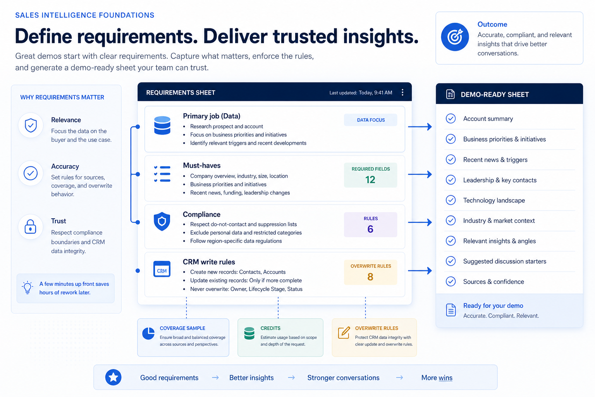Viewport: 595px width, 397px height.
Task: Click the Relevance shield check icon
Action: click(x=31, y=125)
